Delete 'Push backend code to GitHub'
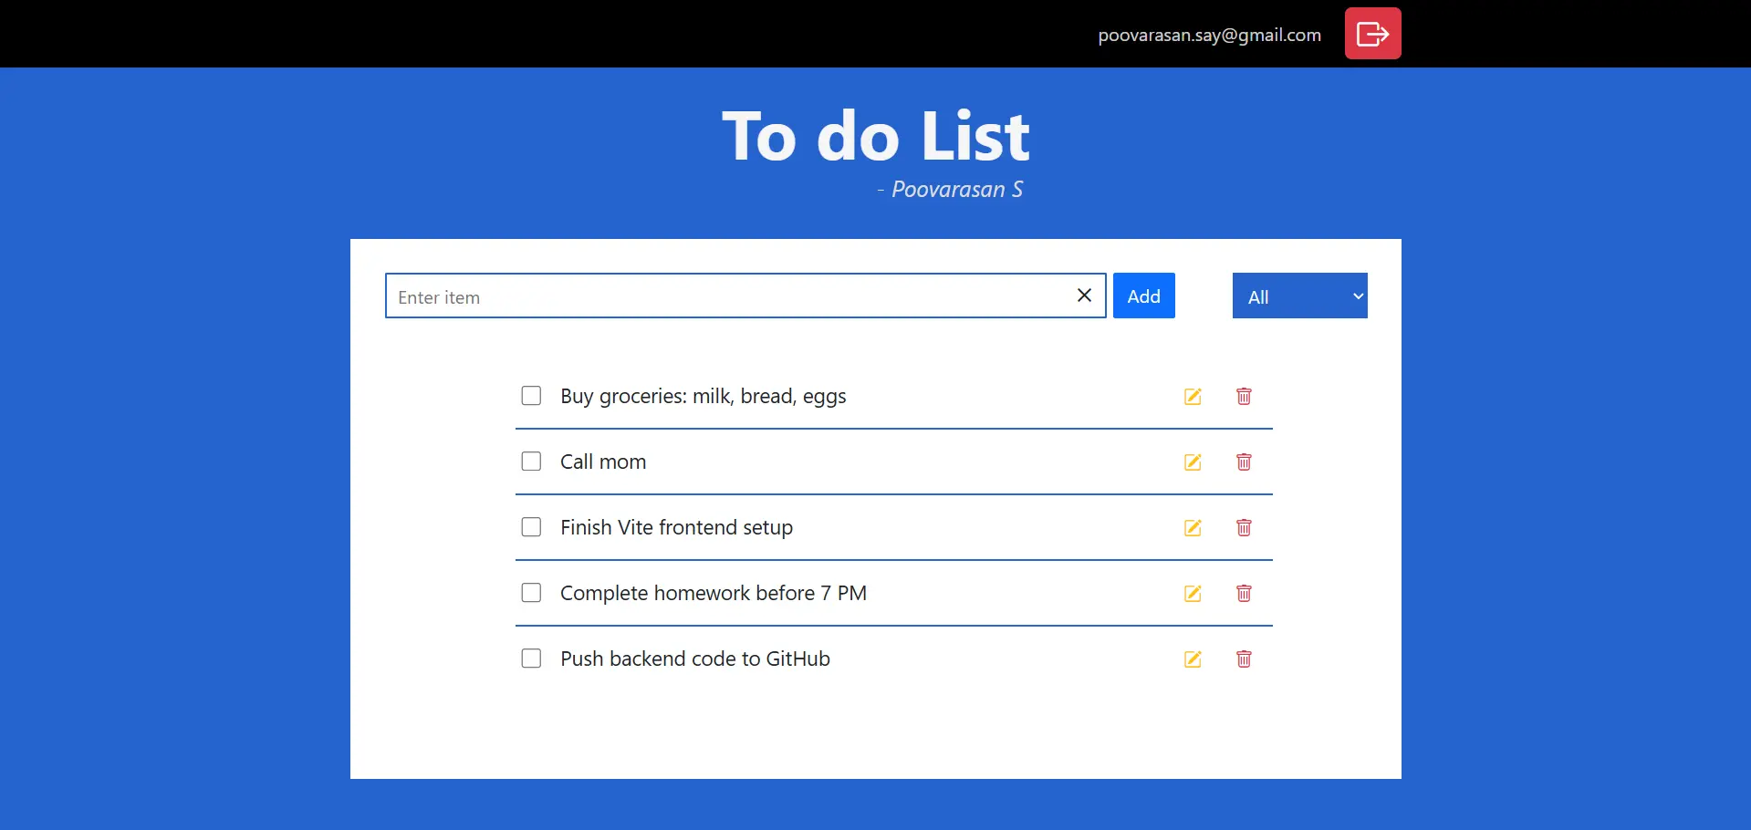 click(x=1244, y=659)
